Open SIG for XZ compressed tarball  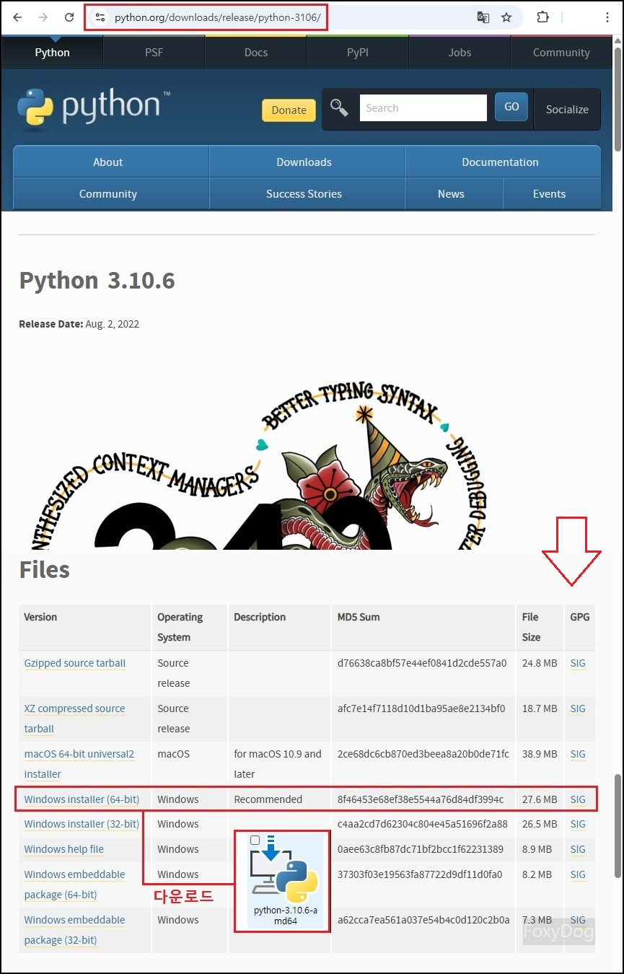point(578,708)
